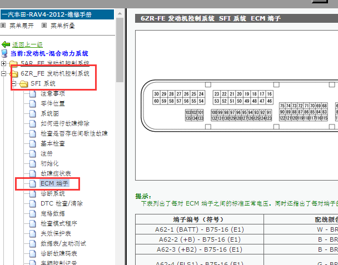The image size is (338, 265).
Task: Click the green back arrow icon
Action: click(x=6, y=44)
